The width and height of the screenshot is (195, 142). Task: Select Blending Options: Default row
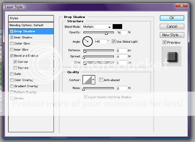tap(31, 25)
